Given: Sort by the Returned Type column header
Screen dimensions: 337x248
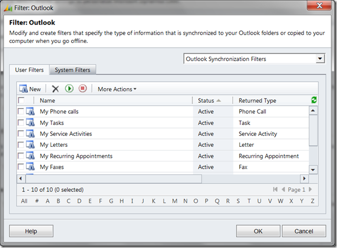Looking at the screenshot, I should [257, 101].
